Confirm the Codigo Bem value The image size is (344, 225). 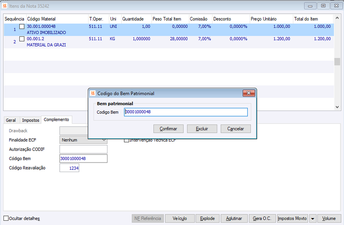tap(169, 129)
